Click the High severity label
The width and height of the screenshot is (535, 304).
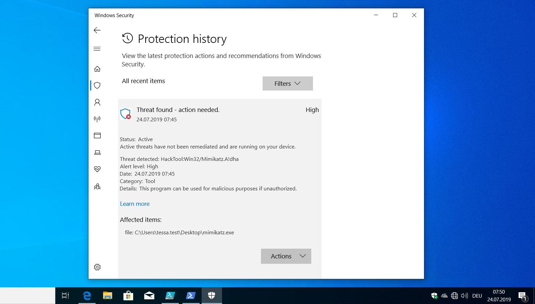[312, 110]
